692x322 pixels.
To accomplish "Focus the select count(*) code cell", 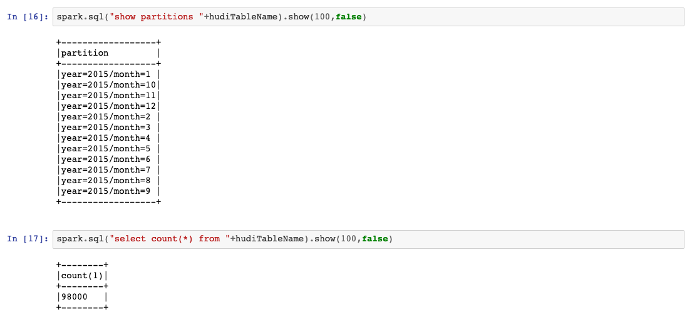I will (x=501, y=239).
